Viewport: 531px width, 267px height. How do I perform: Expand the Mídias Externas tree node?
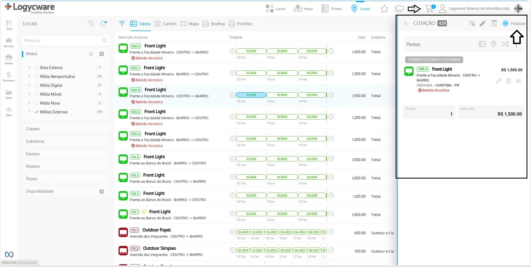pyautogui.click(x=29, y=112)
